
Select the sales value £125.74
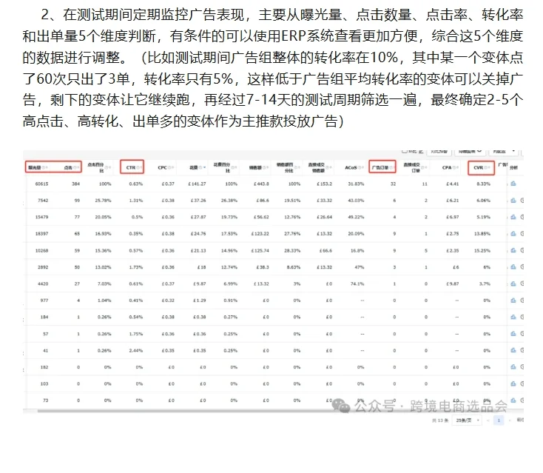pos(260,250)
